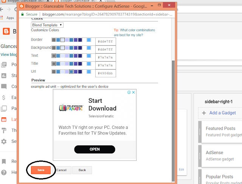Pick the gray swatch in Border row

54,40
